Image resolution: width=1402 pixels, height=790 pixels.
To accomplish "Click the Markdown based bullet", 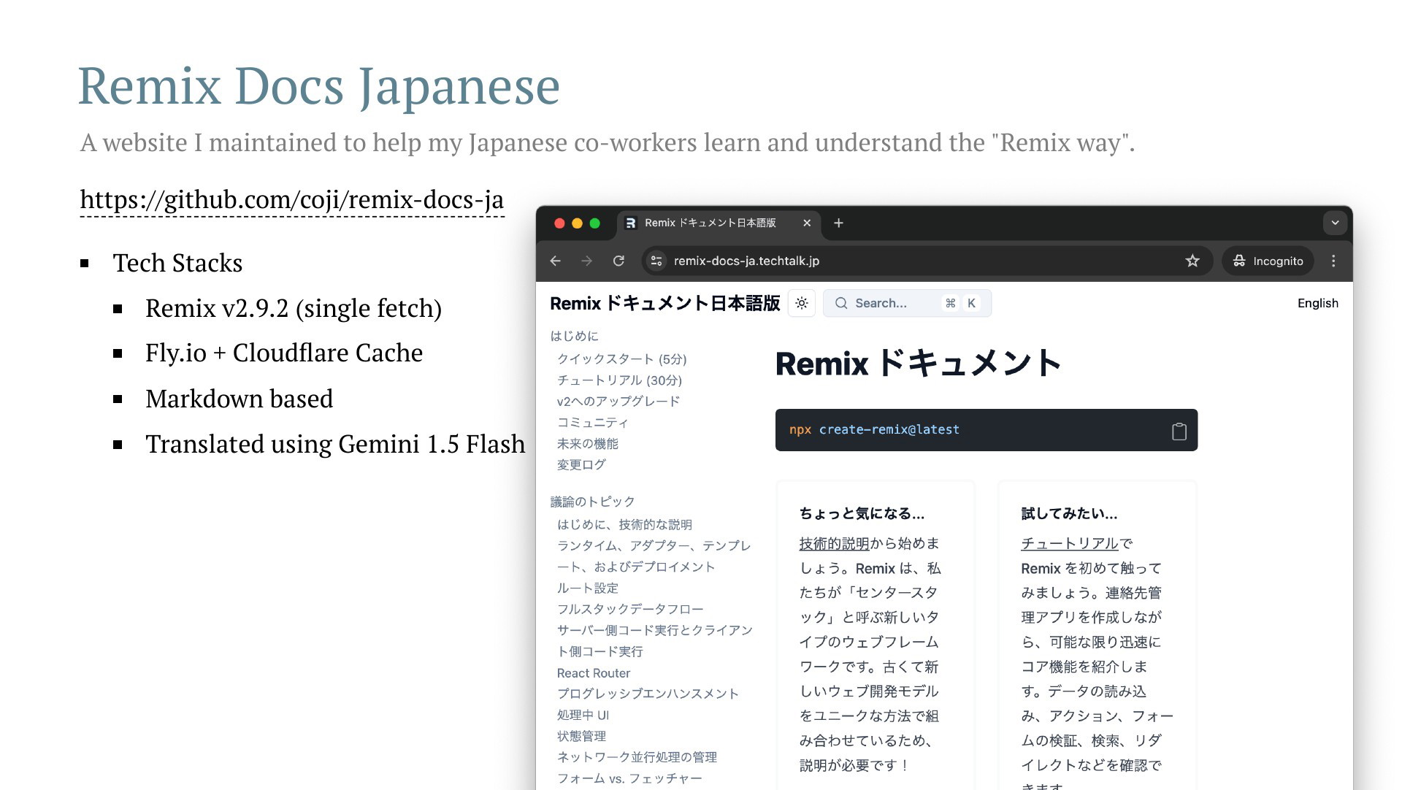I will 239,399.
